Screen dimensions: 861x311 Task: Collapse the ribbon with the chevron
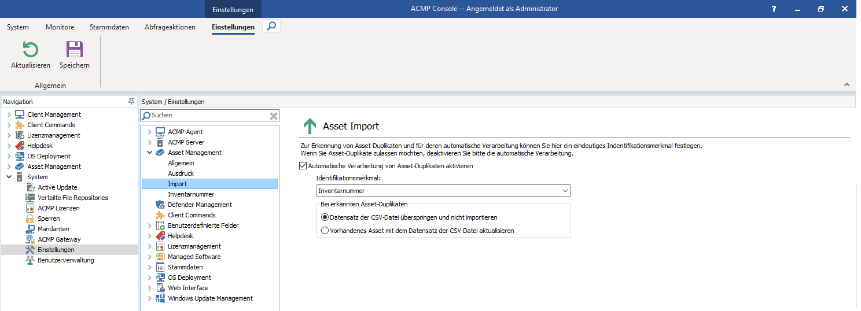(x=847, y=85)
